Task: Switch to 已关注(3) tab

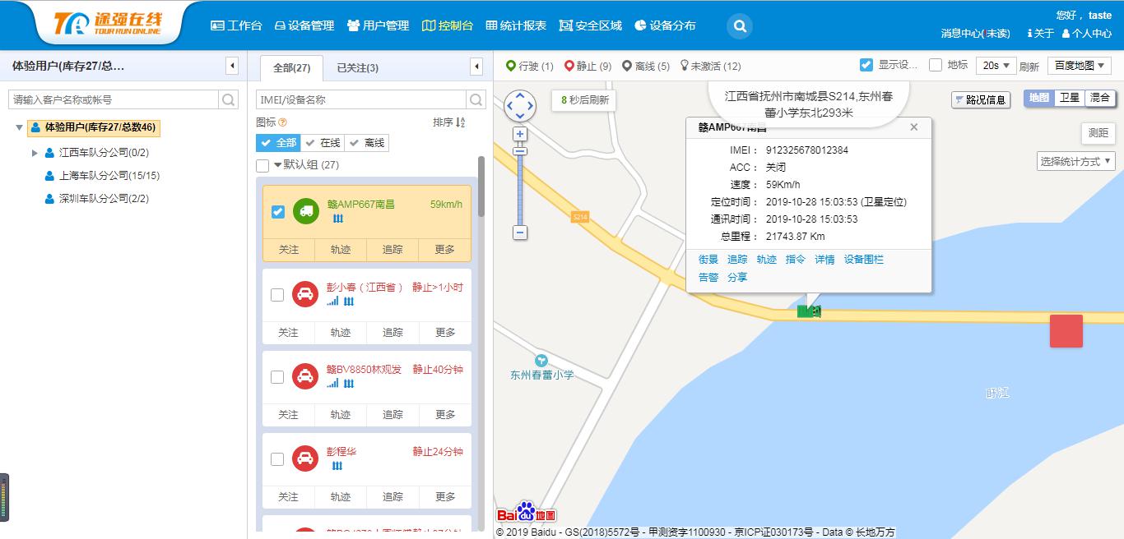Action: coord(358,68)
